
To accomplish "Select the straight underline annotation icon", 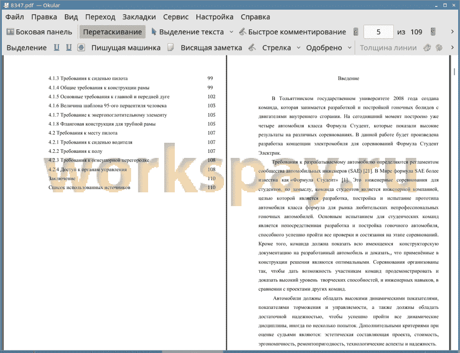I will click(x=56, y=47).
